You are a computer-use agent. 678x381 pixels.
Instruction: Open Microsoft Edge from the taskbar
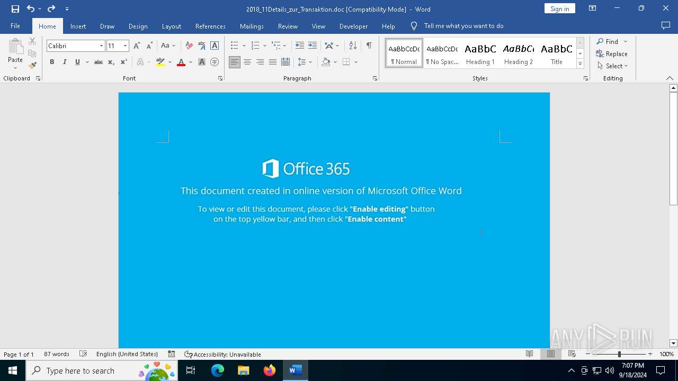[x=218, y=370]
